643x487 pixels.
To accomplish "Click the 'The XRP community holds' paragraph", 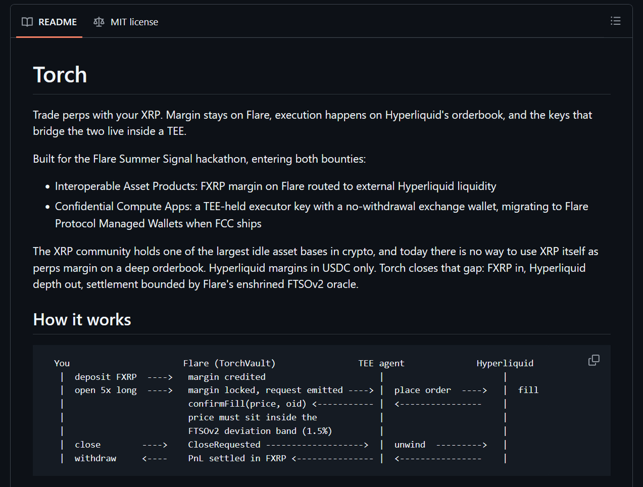I will (x=316, y=267).
